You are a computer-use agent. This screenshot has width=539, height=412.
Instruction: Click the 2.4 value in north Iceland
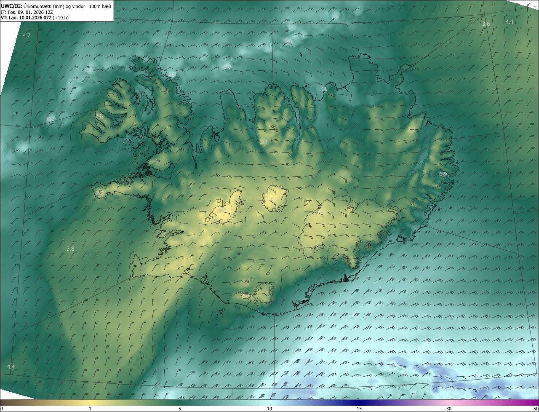pyautogui.click(x=264, y=142)
